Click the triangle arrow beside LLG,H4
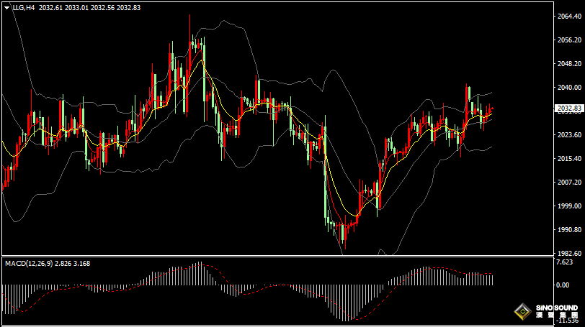This screenshot has width=585, height=327. click(x=6, y=6)
